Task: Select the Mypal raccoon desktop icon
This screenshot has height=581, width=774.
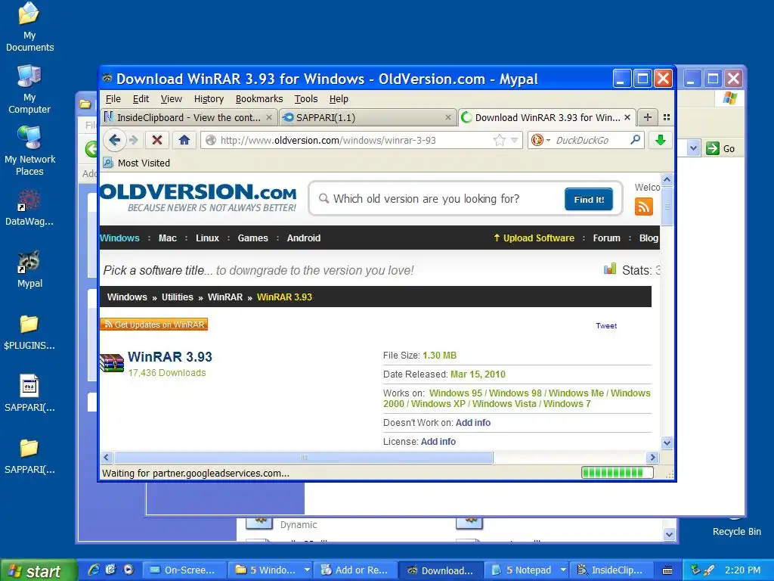Action: coord(29,269)
